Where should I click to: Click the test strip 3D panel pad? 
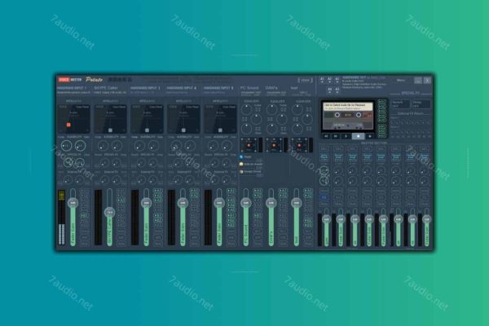coord(299,145)
